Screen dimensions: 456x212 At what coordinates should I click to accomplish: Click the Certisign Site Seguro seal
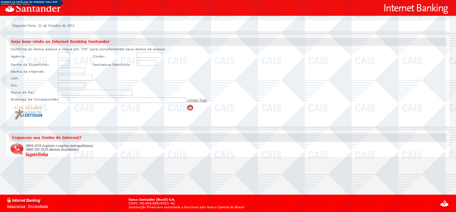(28, 112)
